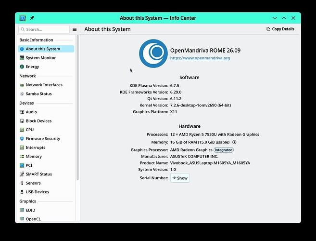Click the OpenCL monitor icon
316x241 pixels.
coord(22,219)
